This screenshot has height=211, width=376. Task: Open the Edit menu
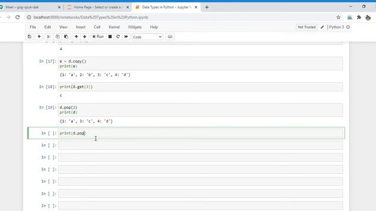tap(48, 27)
